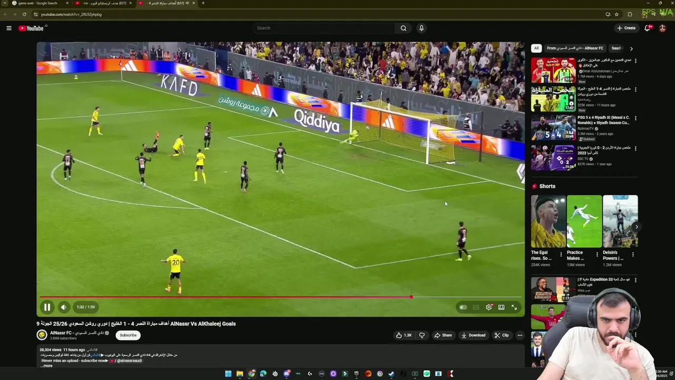Screen dimensions: 675x380
Task: Open the Create menu
Action: 626,28
